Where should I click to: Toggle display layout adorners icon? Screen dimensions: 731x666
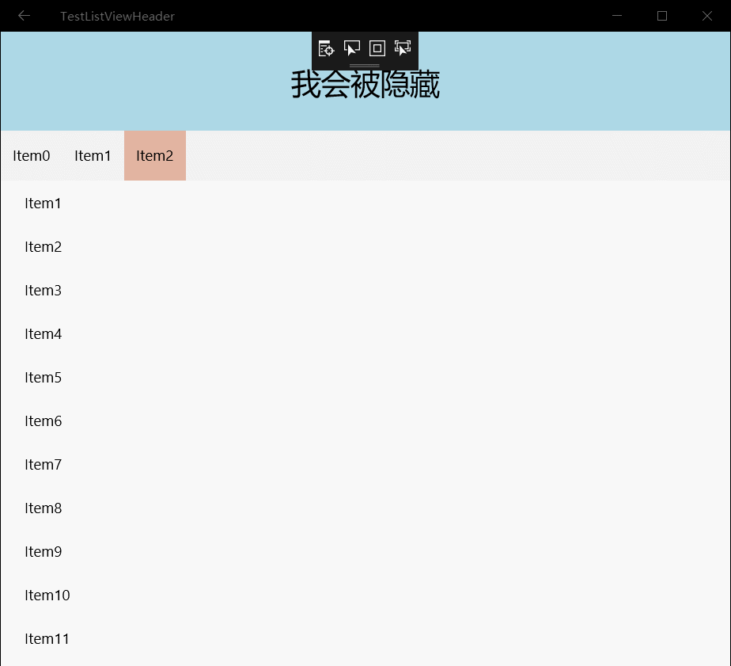377,48
